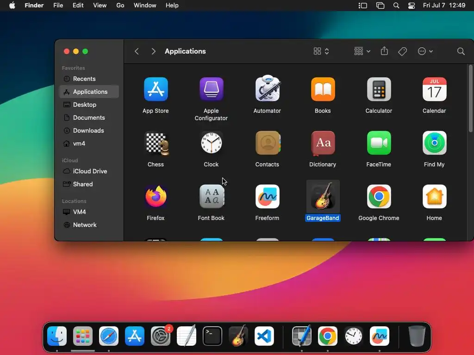
Task: Open Safari from the Dock
Action: coord(109,336)
